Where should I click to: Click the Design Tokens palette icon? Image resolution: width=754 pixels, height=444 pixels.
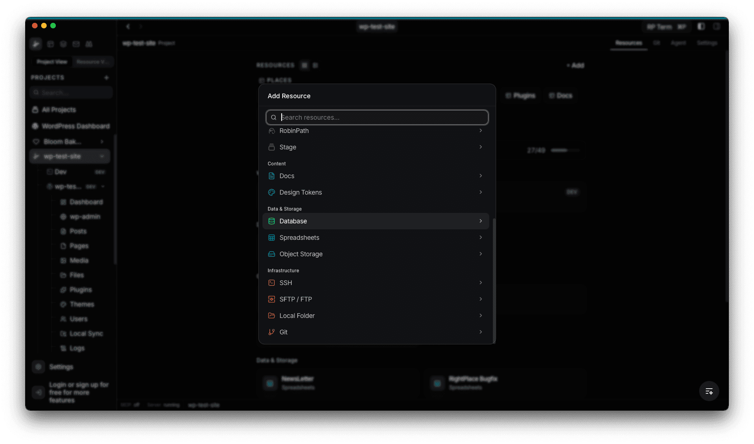point(272,192)
